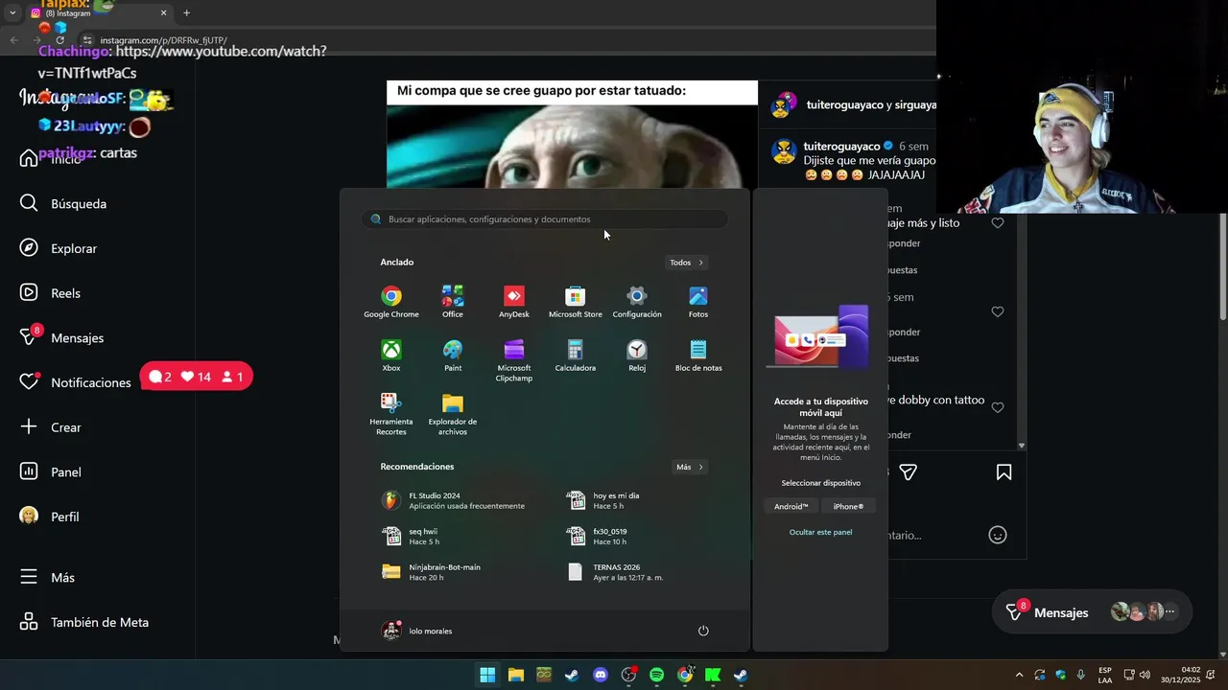Open the Kick app on taskbar
Viewport: 1228px width, 690px height.
coord(713,675)
